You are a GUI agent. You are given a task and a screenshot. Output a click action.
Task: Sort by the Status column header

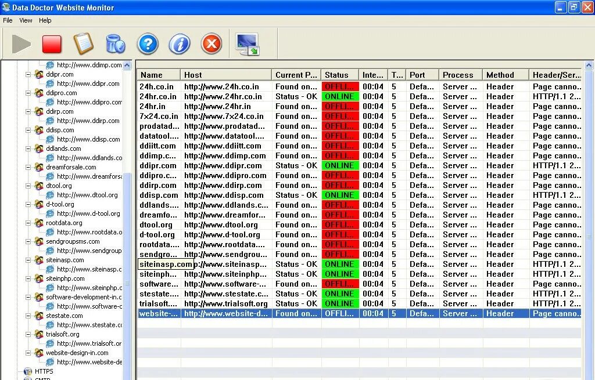[x=340, y=75]
